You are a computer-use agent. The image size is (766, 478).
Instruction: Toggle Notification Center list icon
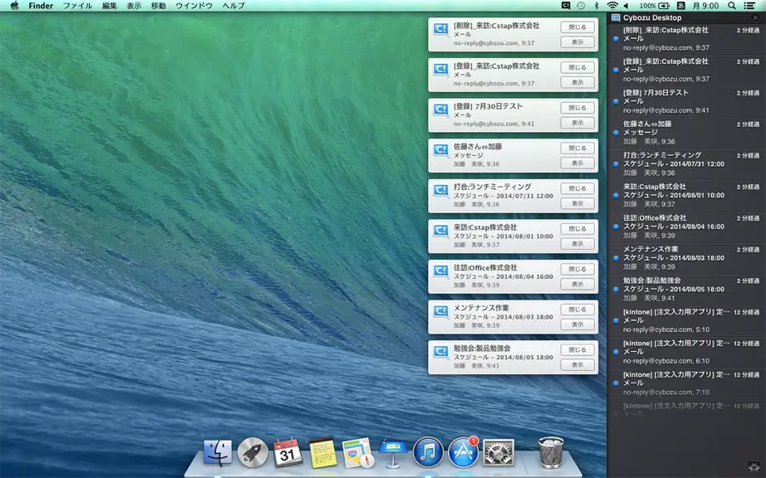[x=749, y=5]
